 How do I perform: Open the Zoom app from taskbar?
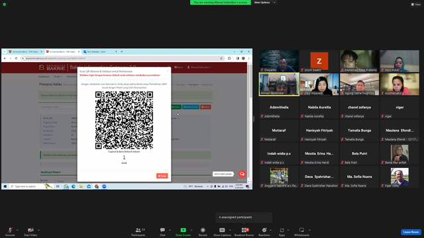click(x=104, y=186)
